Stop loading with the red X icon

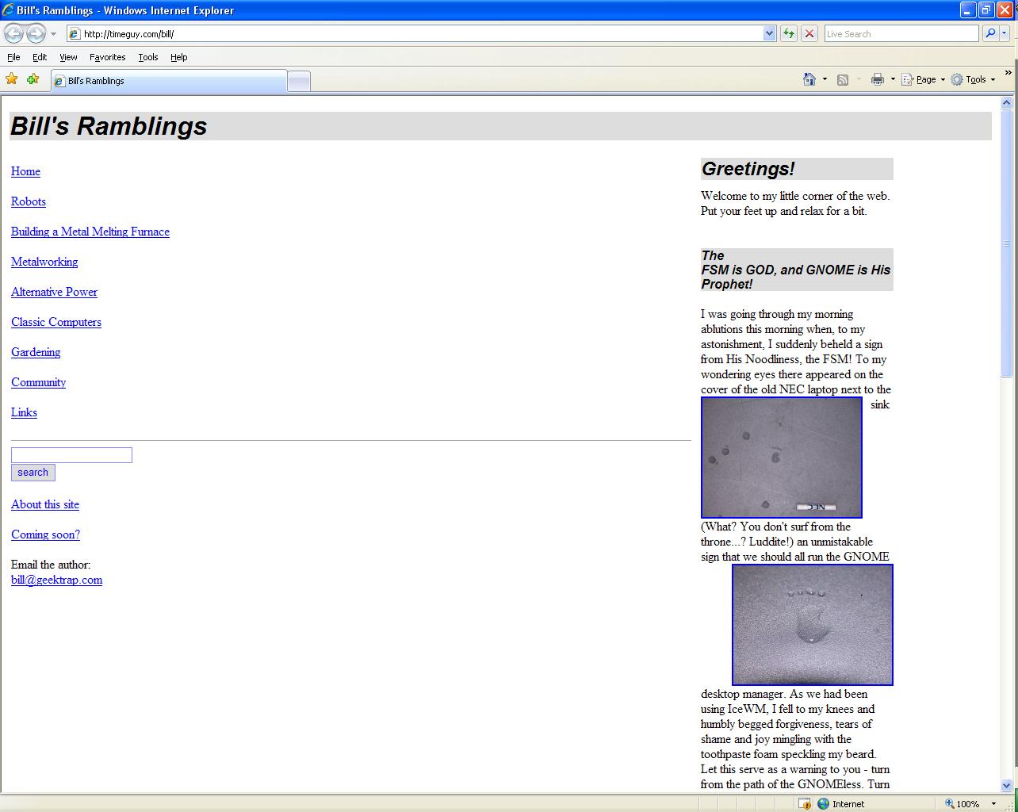809,33
